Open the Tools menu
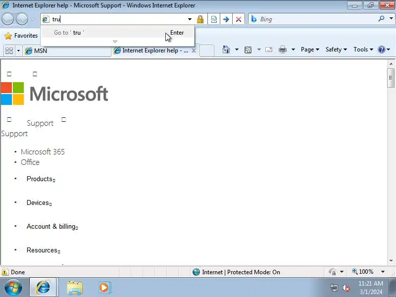396x297 pixels. (x=363, y=49)
